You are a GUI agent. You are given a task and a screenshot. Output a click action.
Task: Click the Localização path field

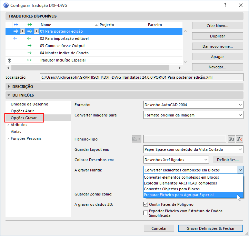[141, 77]
